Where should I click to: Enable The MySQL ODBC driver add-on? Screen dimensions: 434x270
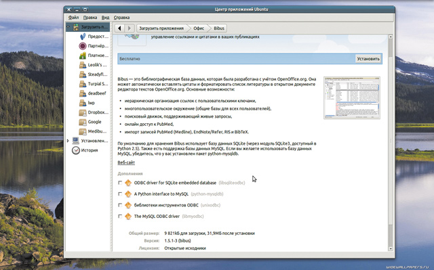click(120, 217)
